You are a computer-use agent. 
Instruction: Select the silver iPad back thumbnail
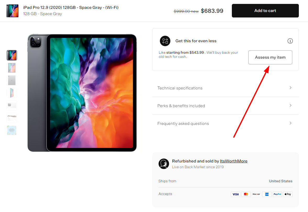12,80
